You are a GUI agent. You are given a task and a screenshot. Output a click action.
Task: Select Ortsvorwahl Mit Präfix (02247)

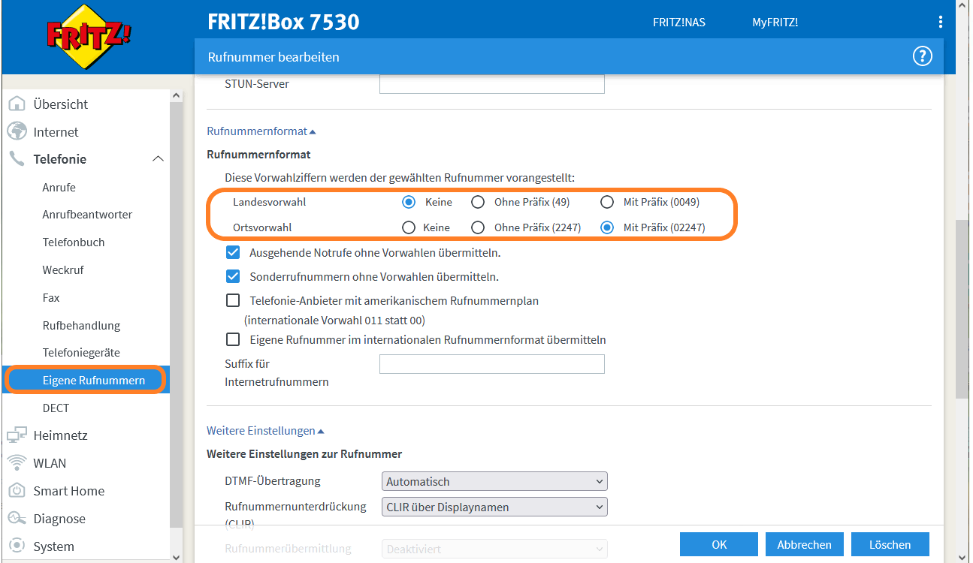[x=607, y=227]
